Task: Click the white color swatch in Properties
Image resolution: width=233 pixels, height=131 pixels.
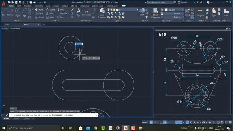Action: click(x=166, y=10)
